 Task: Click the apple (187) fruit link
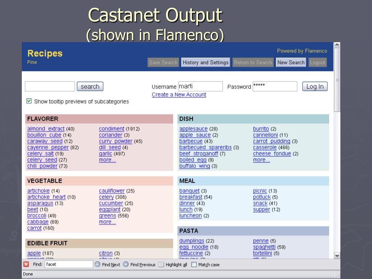(x=34, y=253)
